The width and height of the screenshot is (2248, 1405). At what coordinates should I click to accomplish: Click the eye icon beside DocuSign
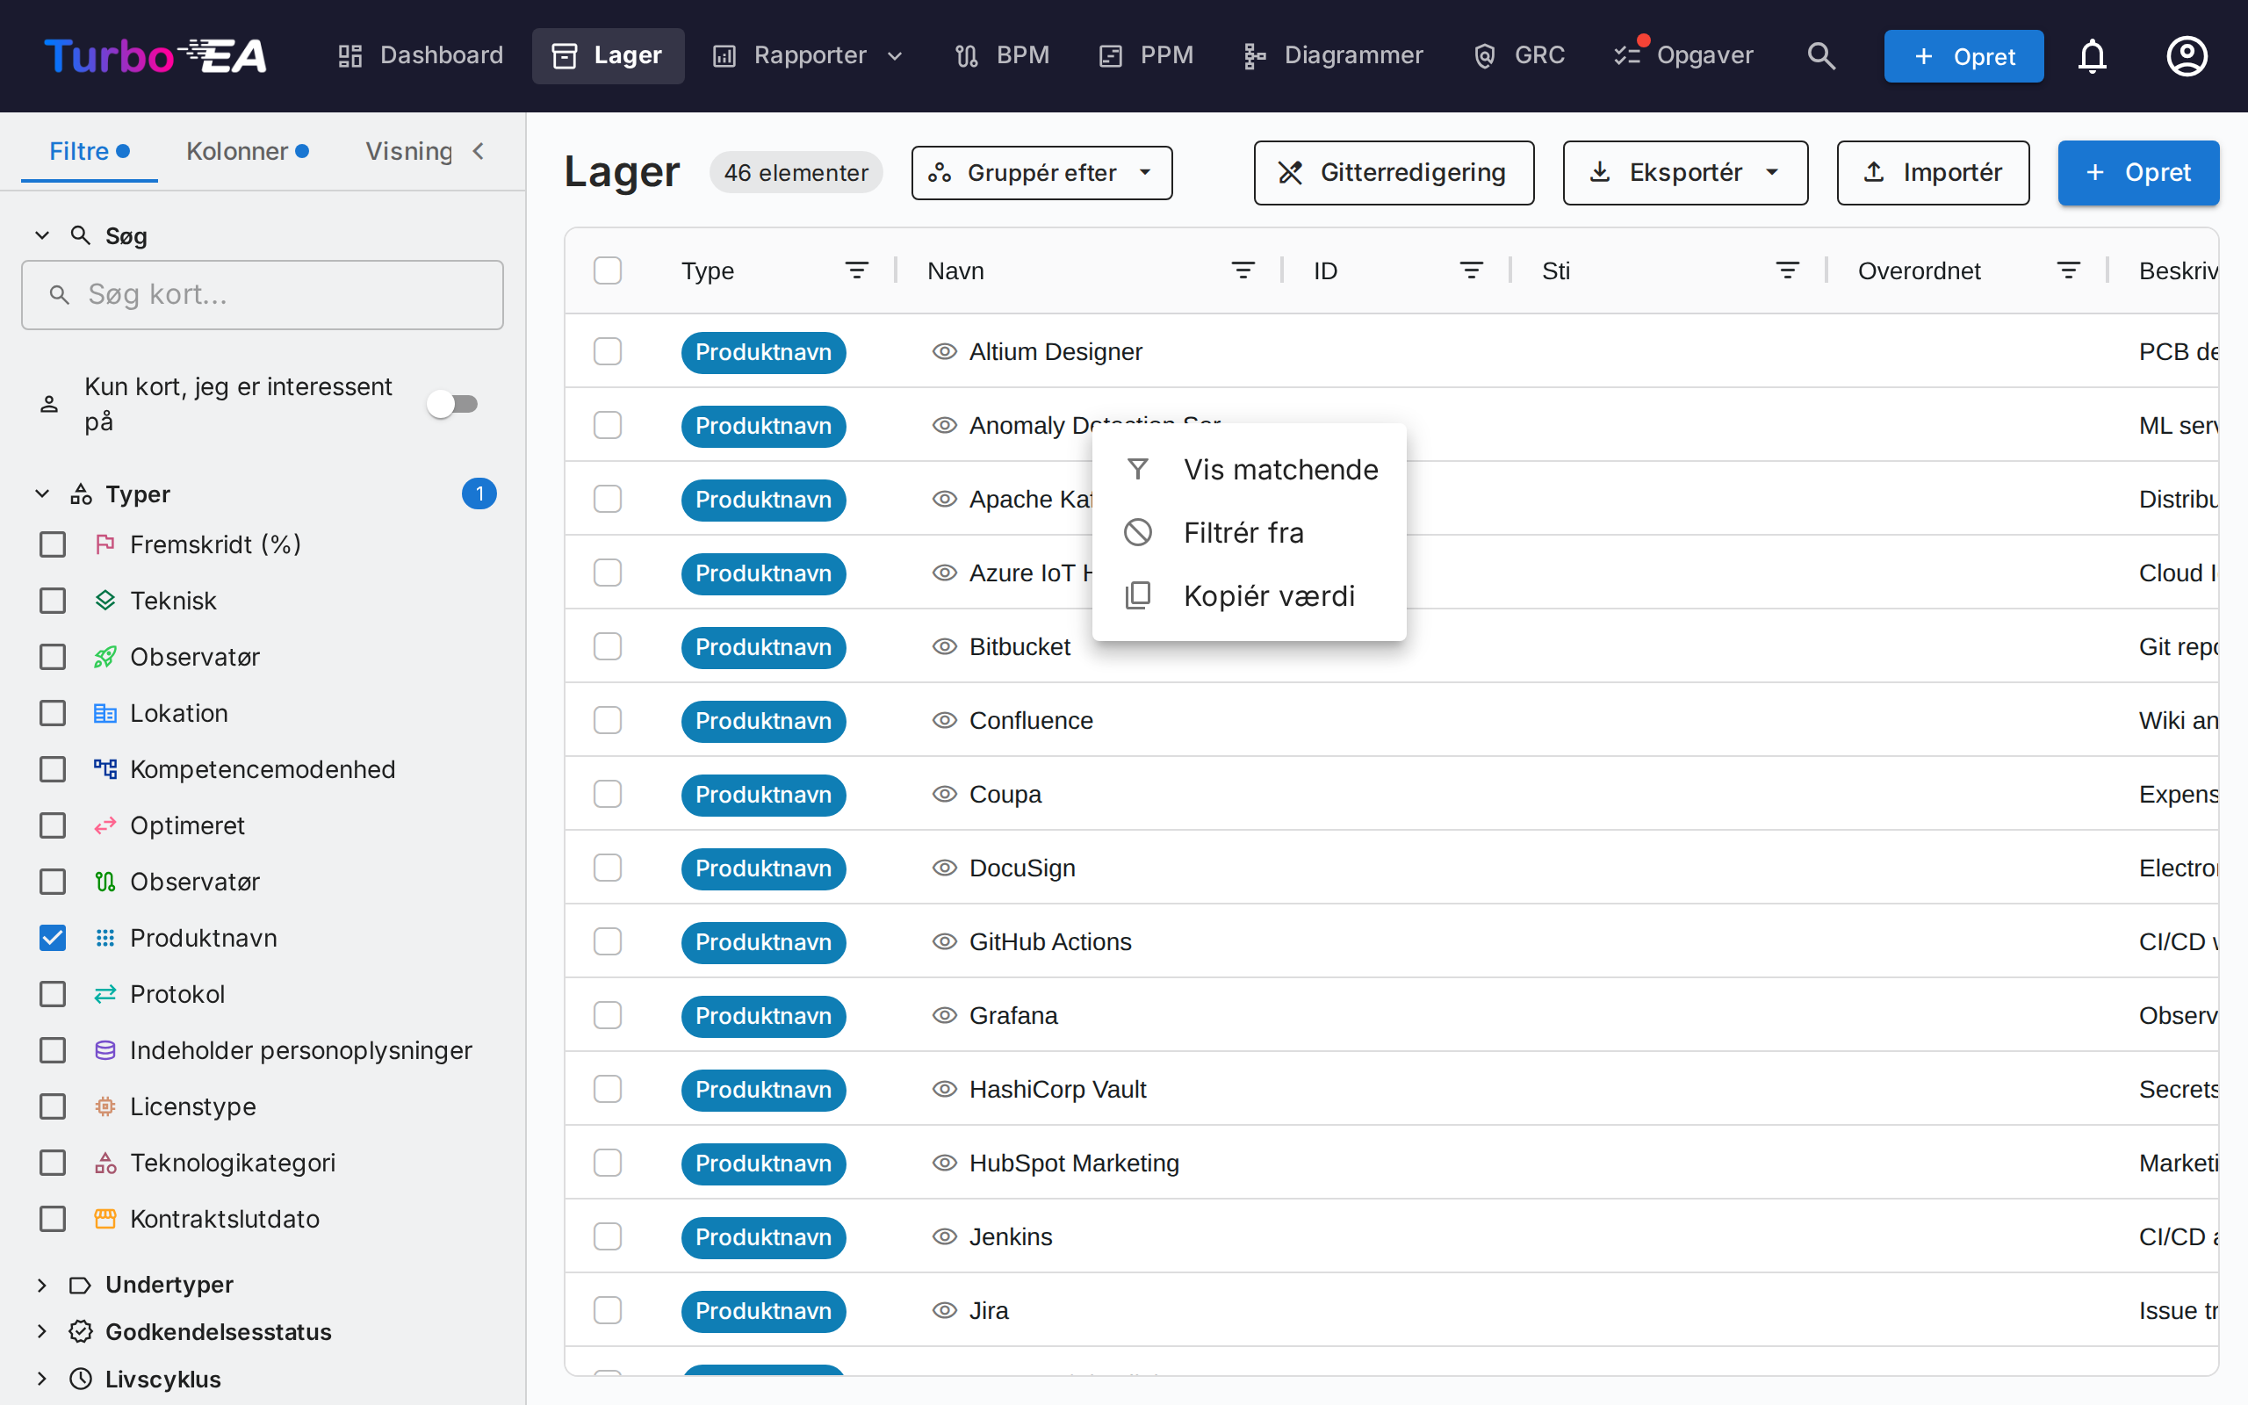(x=945, y=868)
